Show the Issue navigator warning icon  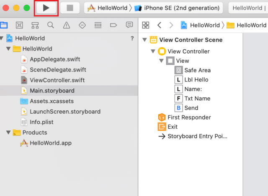(x=67, y=25)
